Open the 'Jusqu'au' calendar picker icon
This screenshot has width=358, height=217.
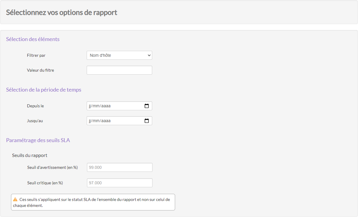pyautogui.click(x=147, y=121)
